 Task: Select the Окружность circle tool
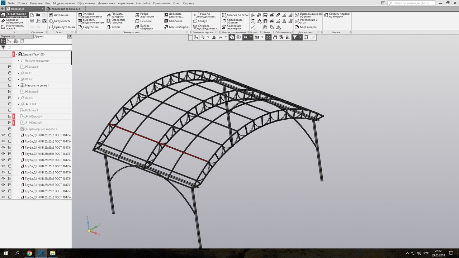[x=60, y=21]
